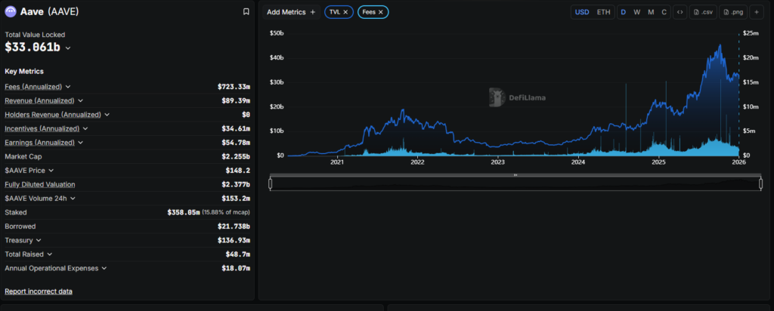Click the plus icon at toolbar right
The width and height of the screenshot is (774, 311).
click(756, 12)
